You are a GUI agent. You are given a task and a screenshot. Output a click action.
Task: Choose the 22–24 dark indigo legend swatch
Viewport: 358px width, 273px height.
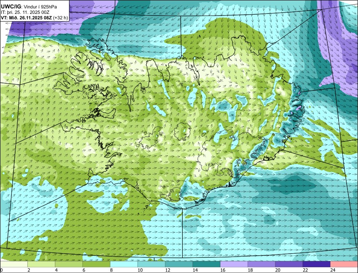(316, 264)
